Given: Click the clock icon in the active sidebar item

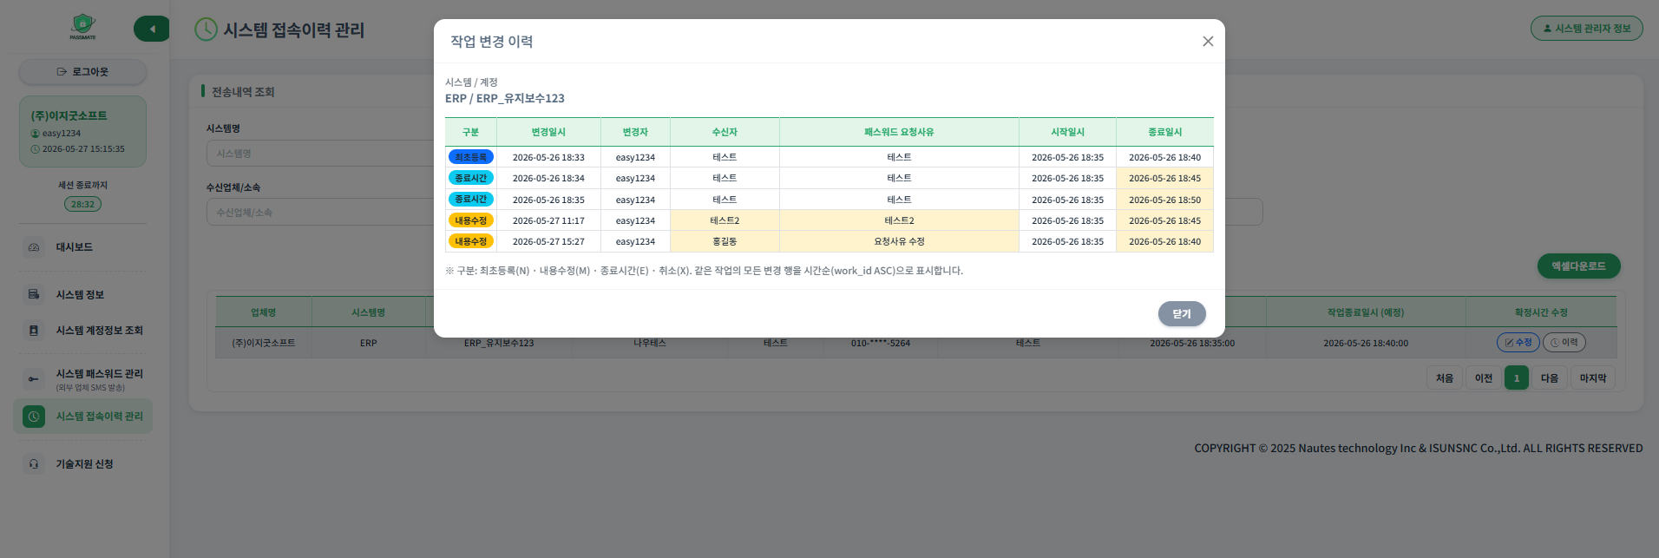Looking at the screenshot, I should coord(34,417).
